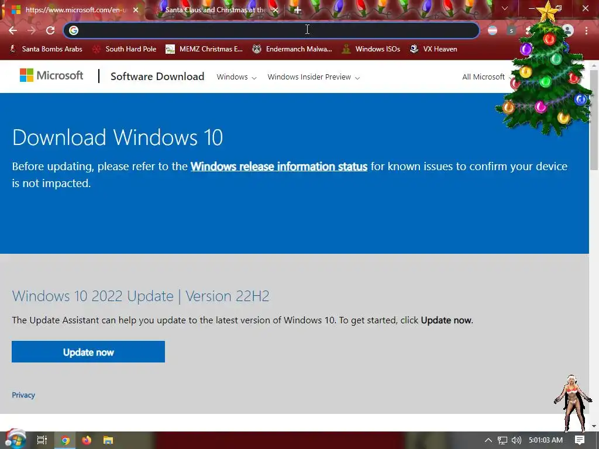Go back using the browser back arrow

13,30
